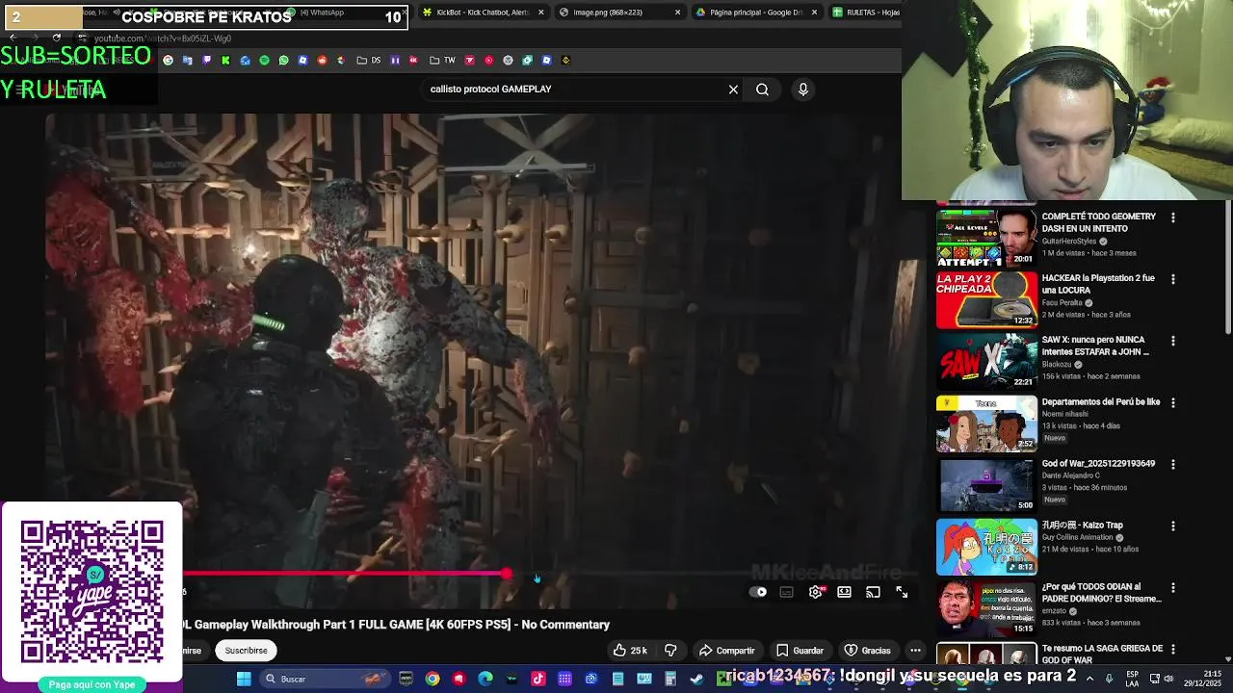
Task: Open options for HACKEAR la Playstation 2 video
Action: [x=1172, y=279]
